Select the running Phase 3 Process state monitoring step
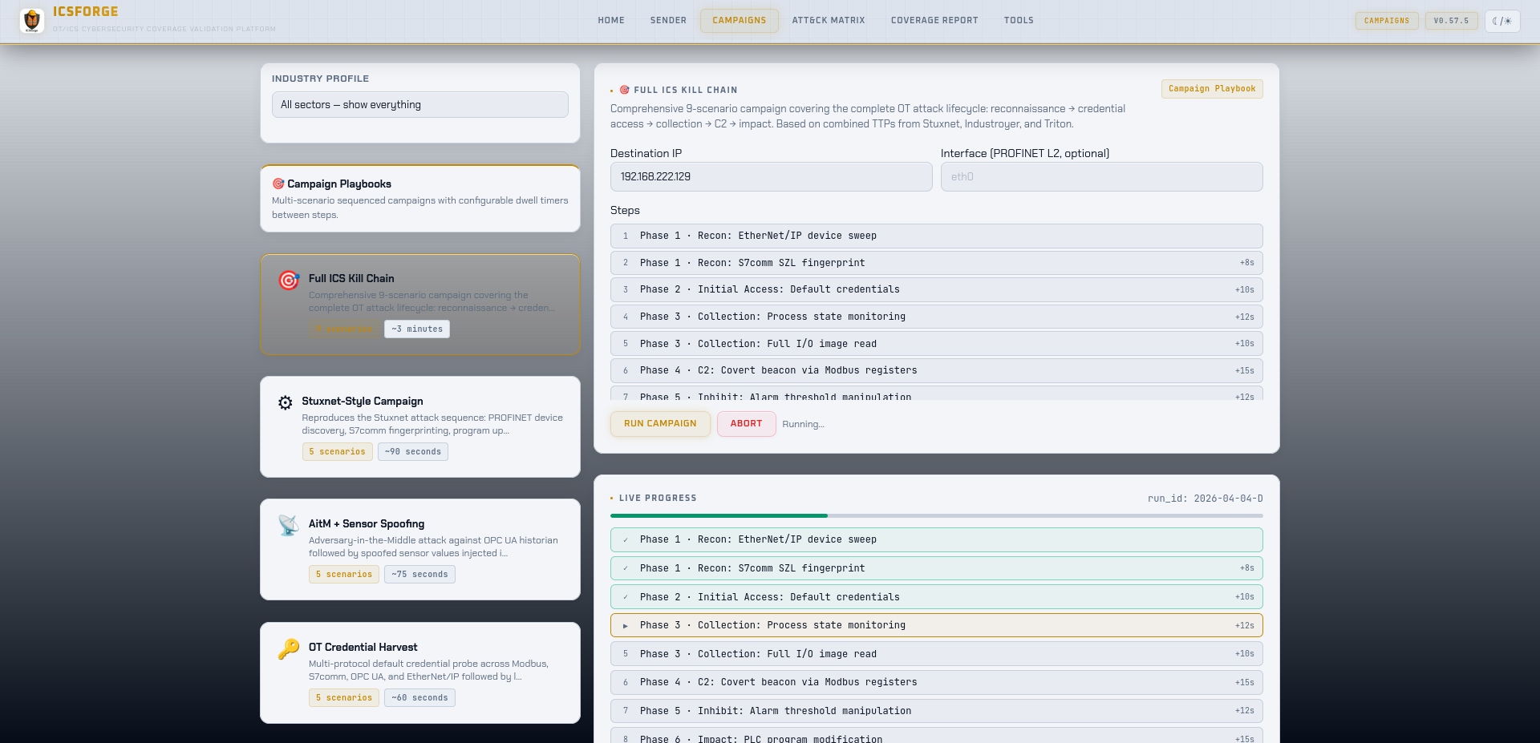1540x743 pixels. click(936, 625)
